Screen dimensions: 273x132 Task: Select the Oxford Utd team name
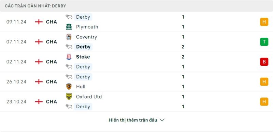pyautogui.click(x=89, y=97)
